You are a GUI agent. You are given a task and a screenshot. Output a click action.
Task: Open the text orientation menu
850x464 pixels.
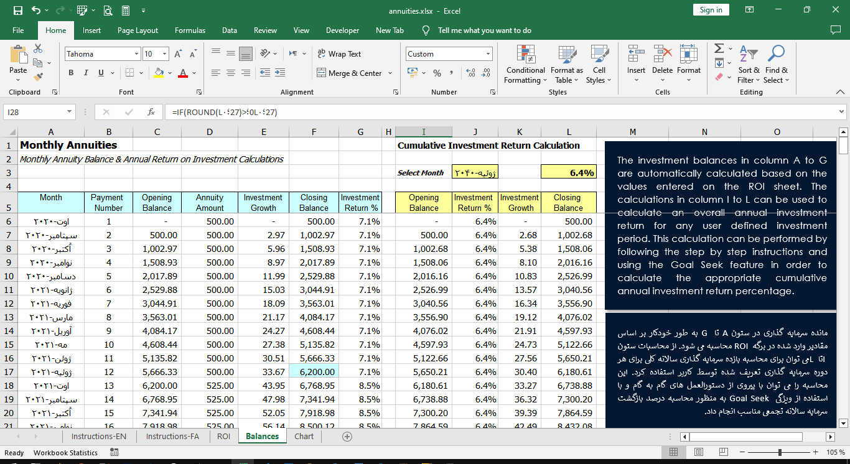[x=269, y=53]
